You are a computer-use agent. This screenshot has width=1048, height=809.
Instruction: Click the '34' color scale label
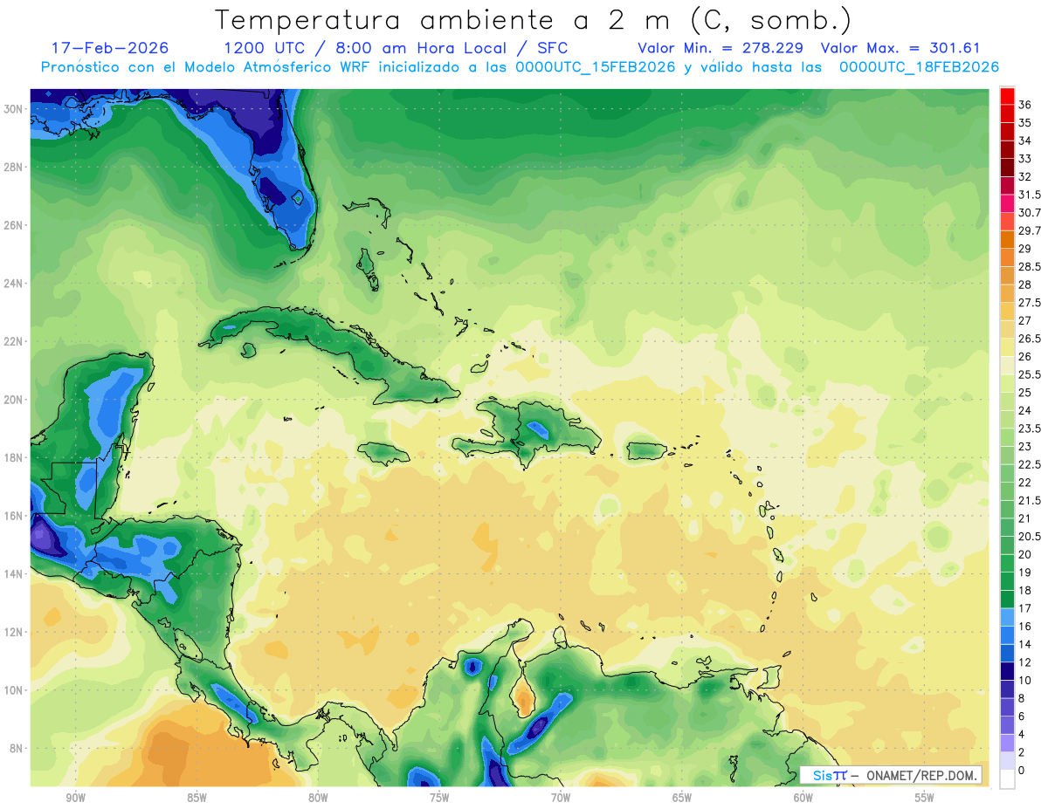tap(1024, 141)
